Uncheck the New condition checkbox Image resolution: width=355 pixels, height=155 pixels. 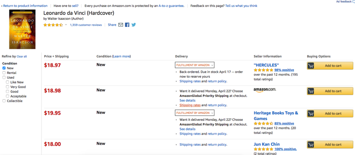(4, 68)
